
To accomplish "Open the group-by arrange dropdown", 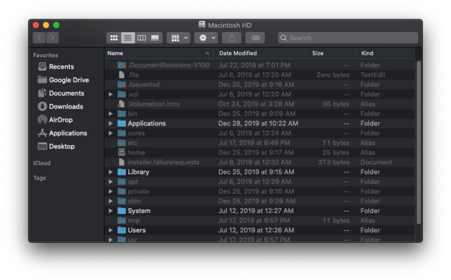I will click(179, 38).
